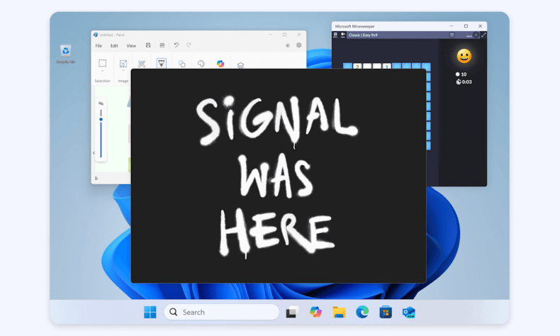Open File Explorer from the taskbar
560x336 pixels.
click(x=339, y=312)
